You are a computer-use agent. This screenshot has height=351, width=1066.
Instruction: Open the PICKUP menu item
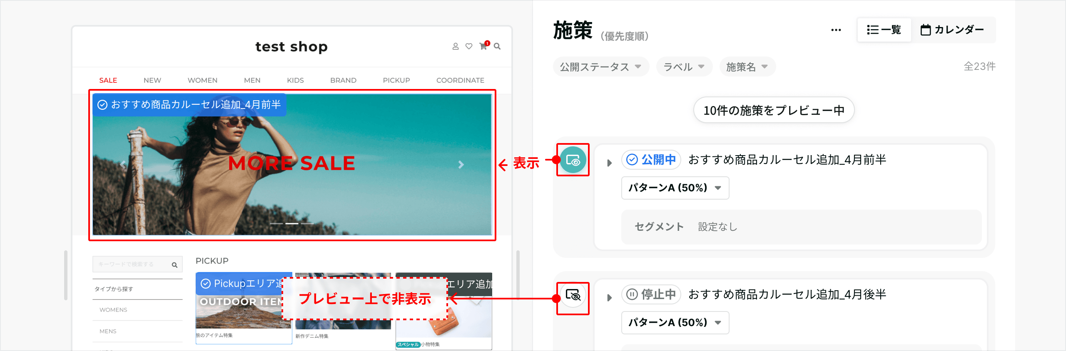point(396,80)
